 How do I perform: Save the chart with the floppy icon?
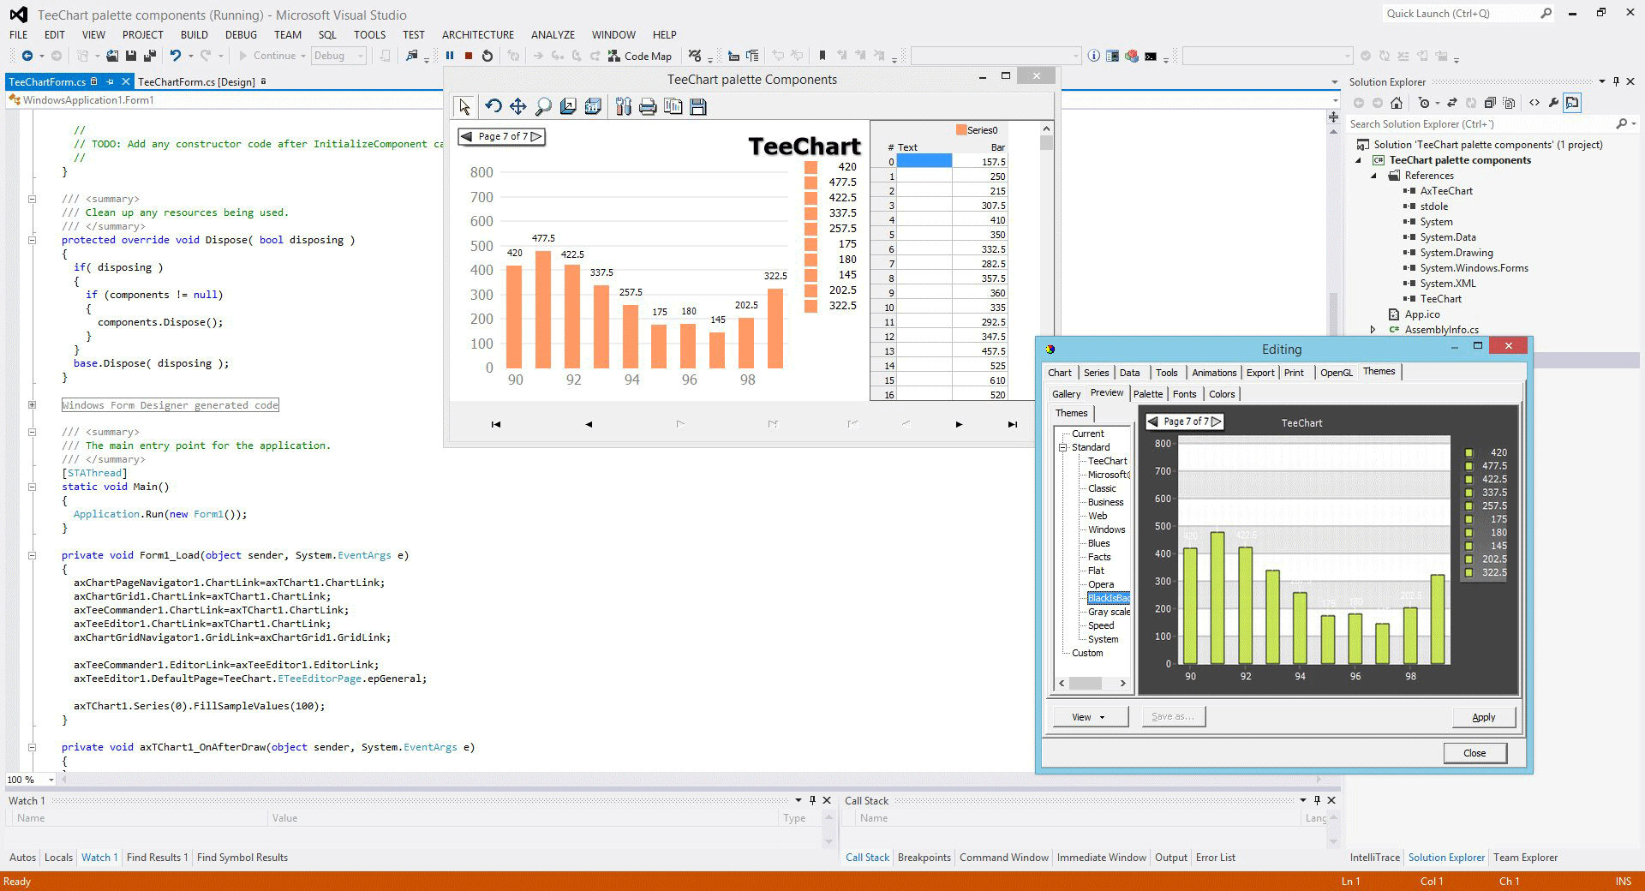click(697, 106)
